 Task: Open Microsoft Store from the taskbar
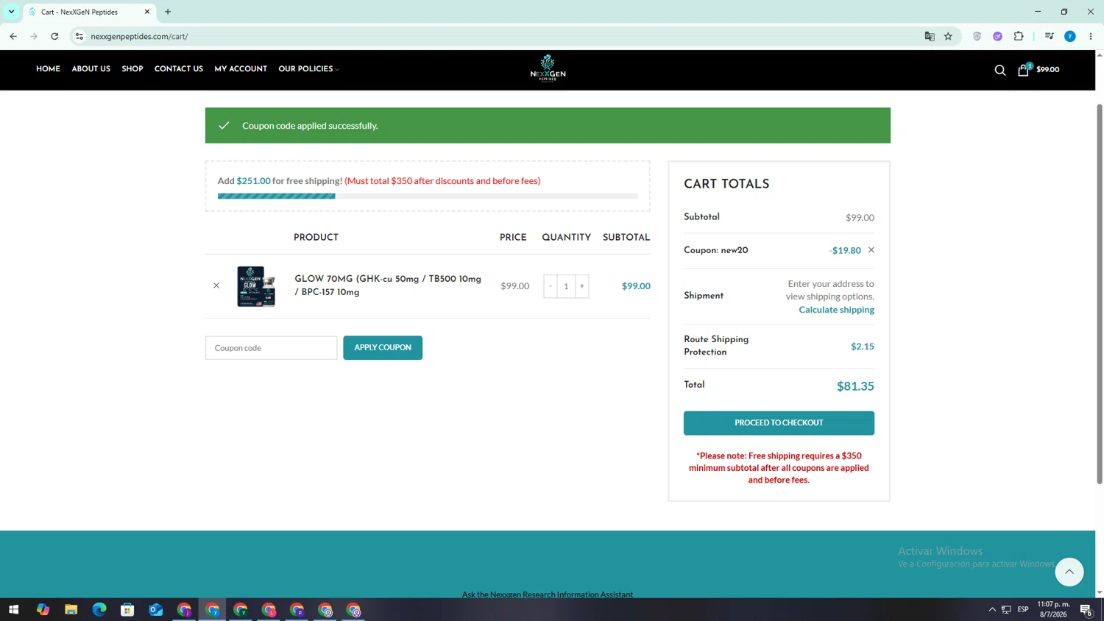click(127, 609)
